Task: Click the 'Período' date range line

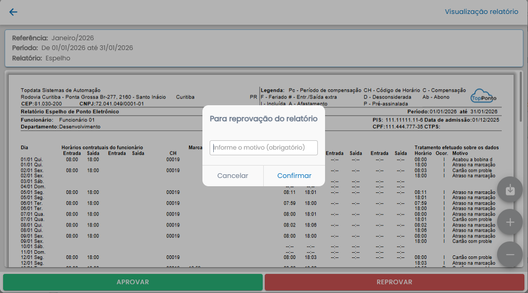Action: pyautogui.click(x=73, y=48)
